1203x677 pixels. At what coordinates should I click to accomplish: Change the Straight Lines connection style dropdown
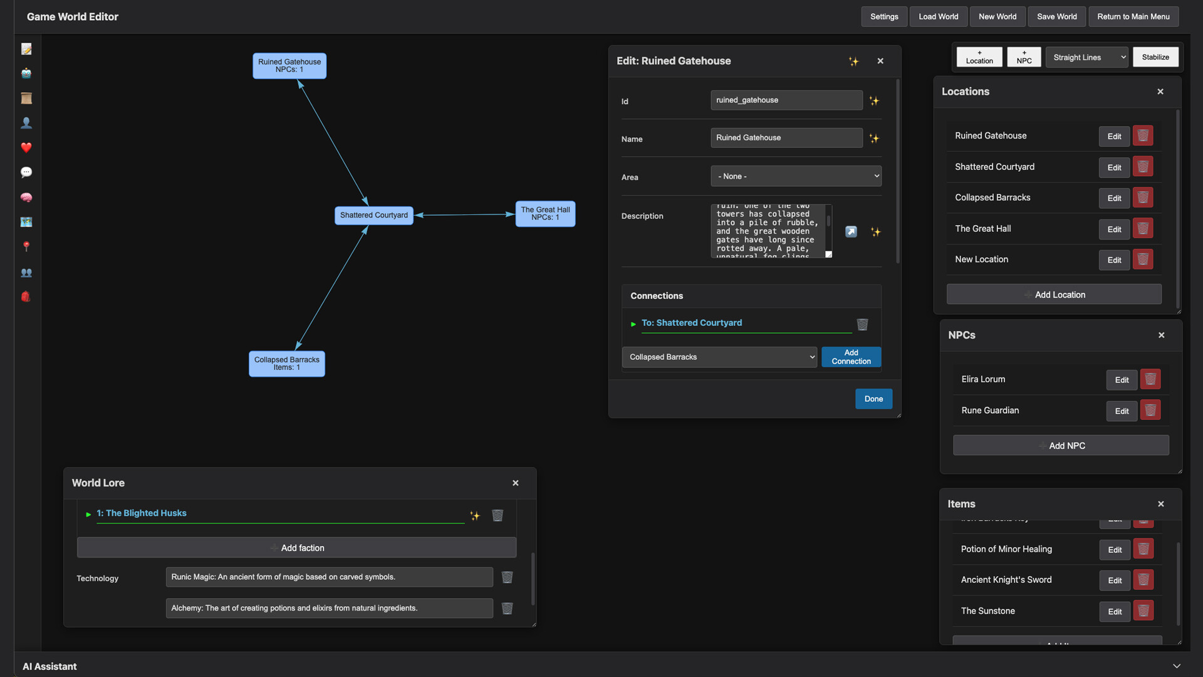tap(1086, 57)
